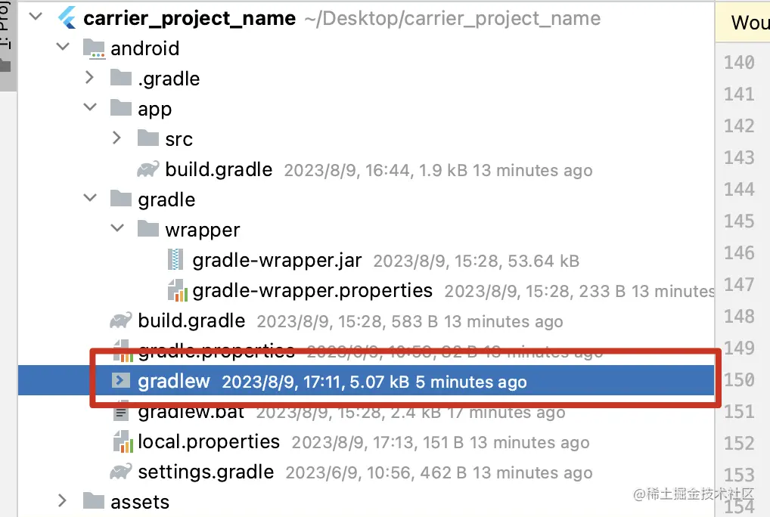Expand the .gradle folder
This screenshot has width=770, height=517.
90,78
